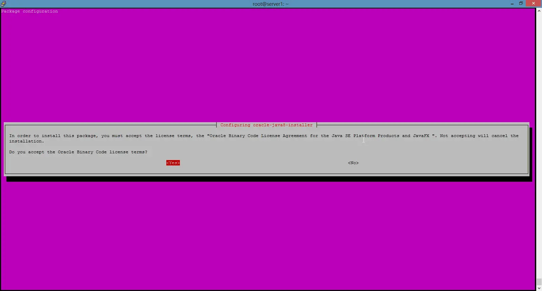The image size is (542, 291).
Task: Click the 'root@server1: ~' window title
Action: 271,4
